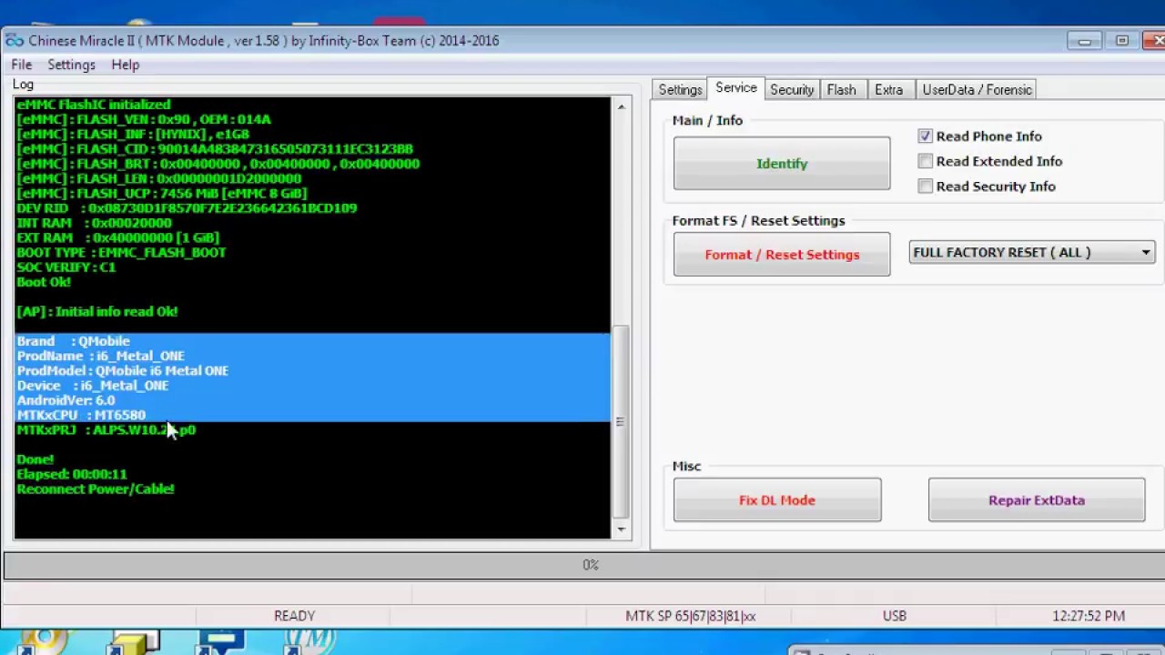Click the '[eMMC] : FLASH_UCP : 7456 MiB' log line
Screen dimensions: 1165x655
tap(162, 193)
